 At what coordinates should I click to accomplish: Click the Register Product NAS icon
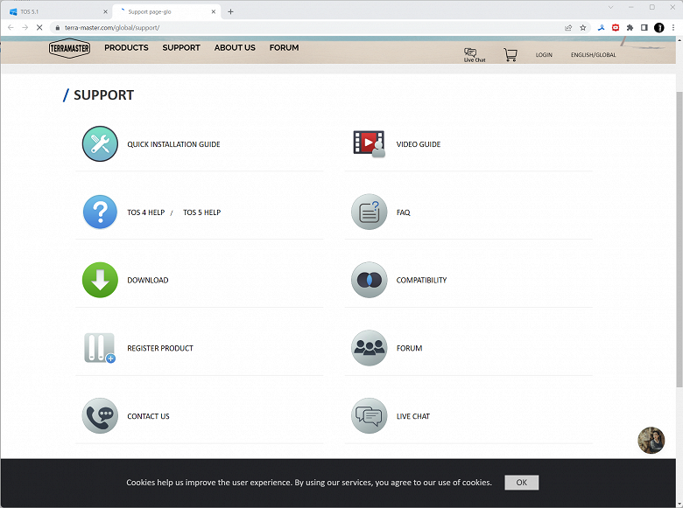(x=100, y=348)
